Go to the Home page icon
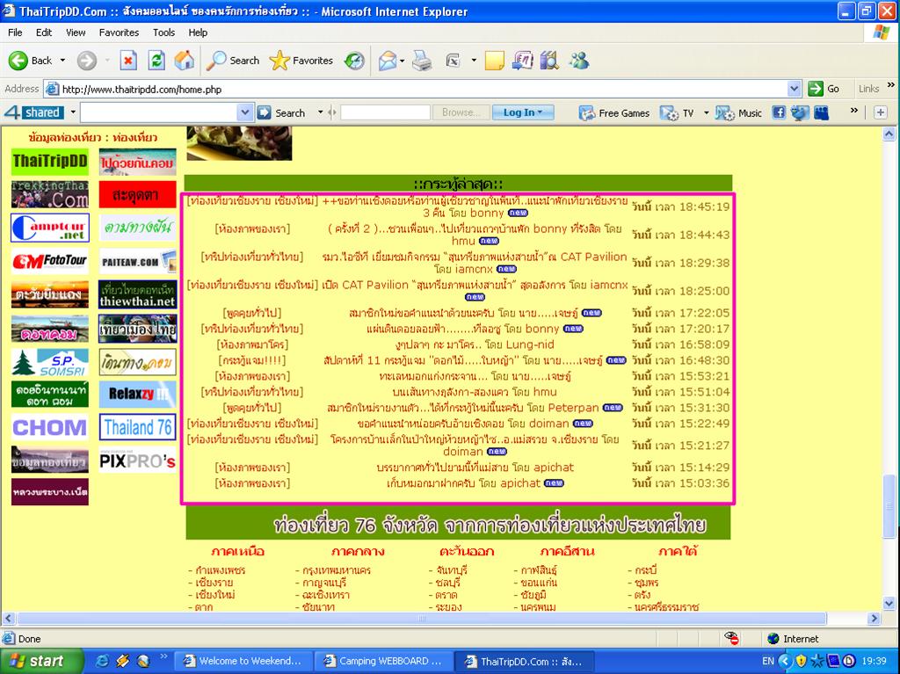900x674 pixels. tap(185, 61)
